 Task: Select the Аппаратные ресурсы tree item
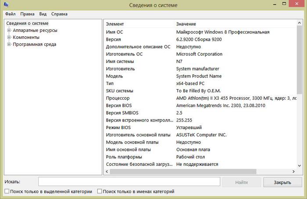[35, 30]
